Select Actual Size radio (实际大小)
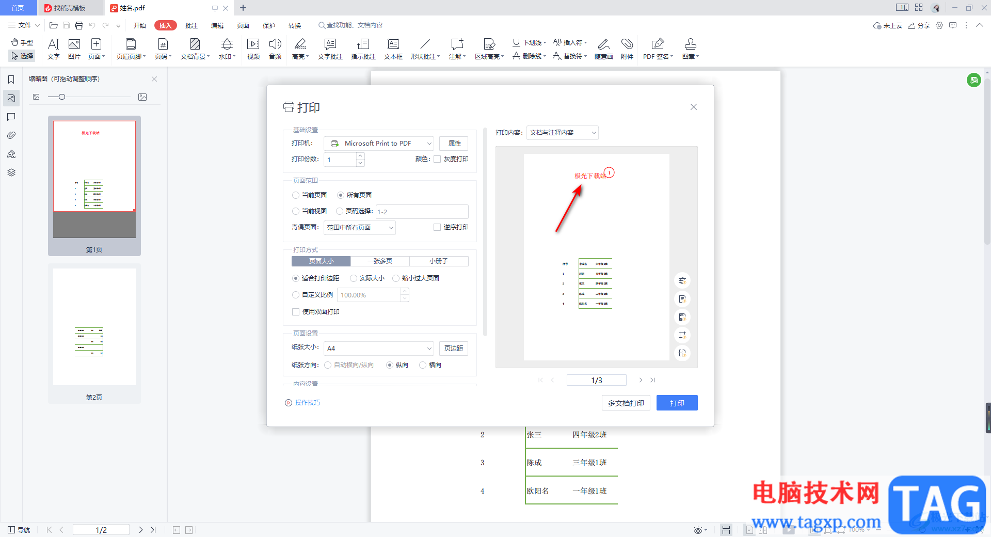This screenshot has width=991, height=537. (x=354, y=278)
